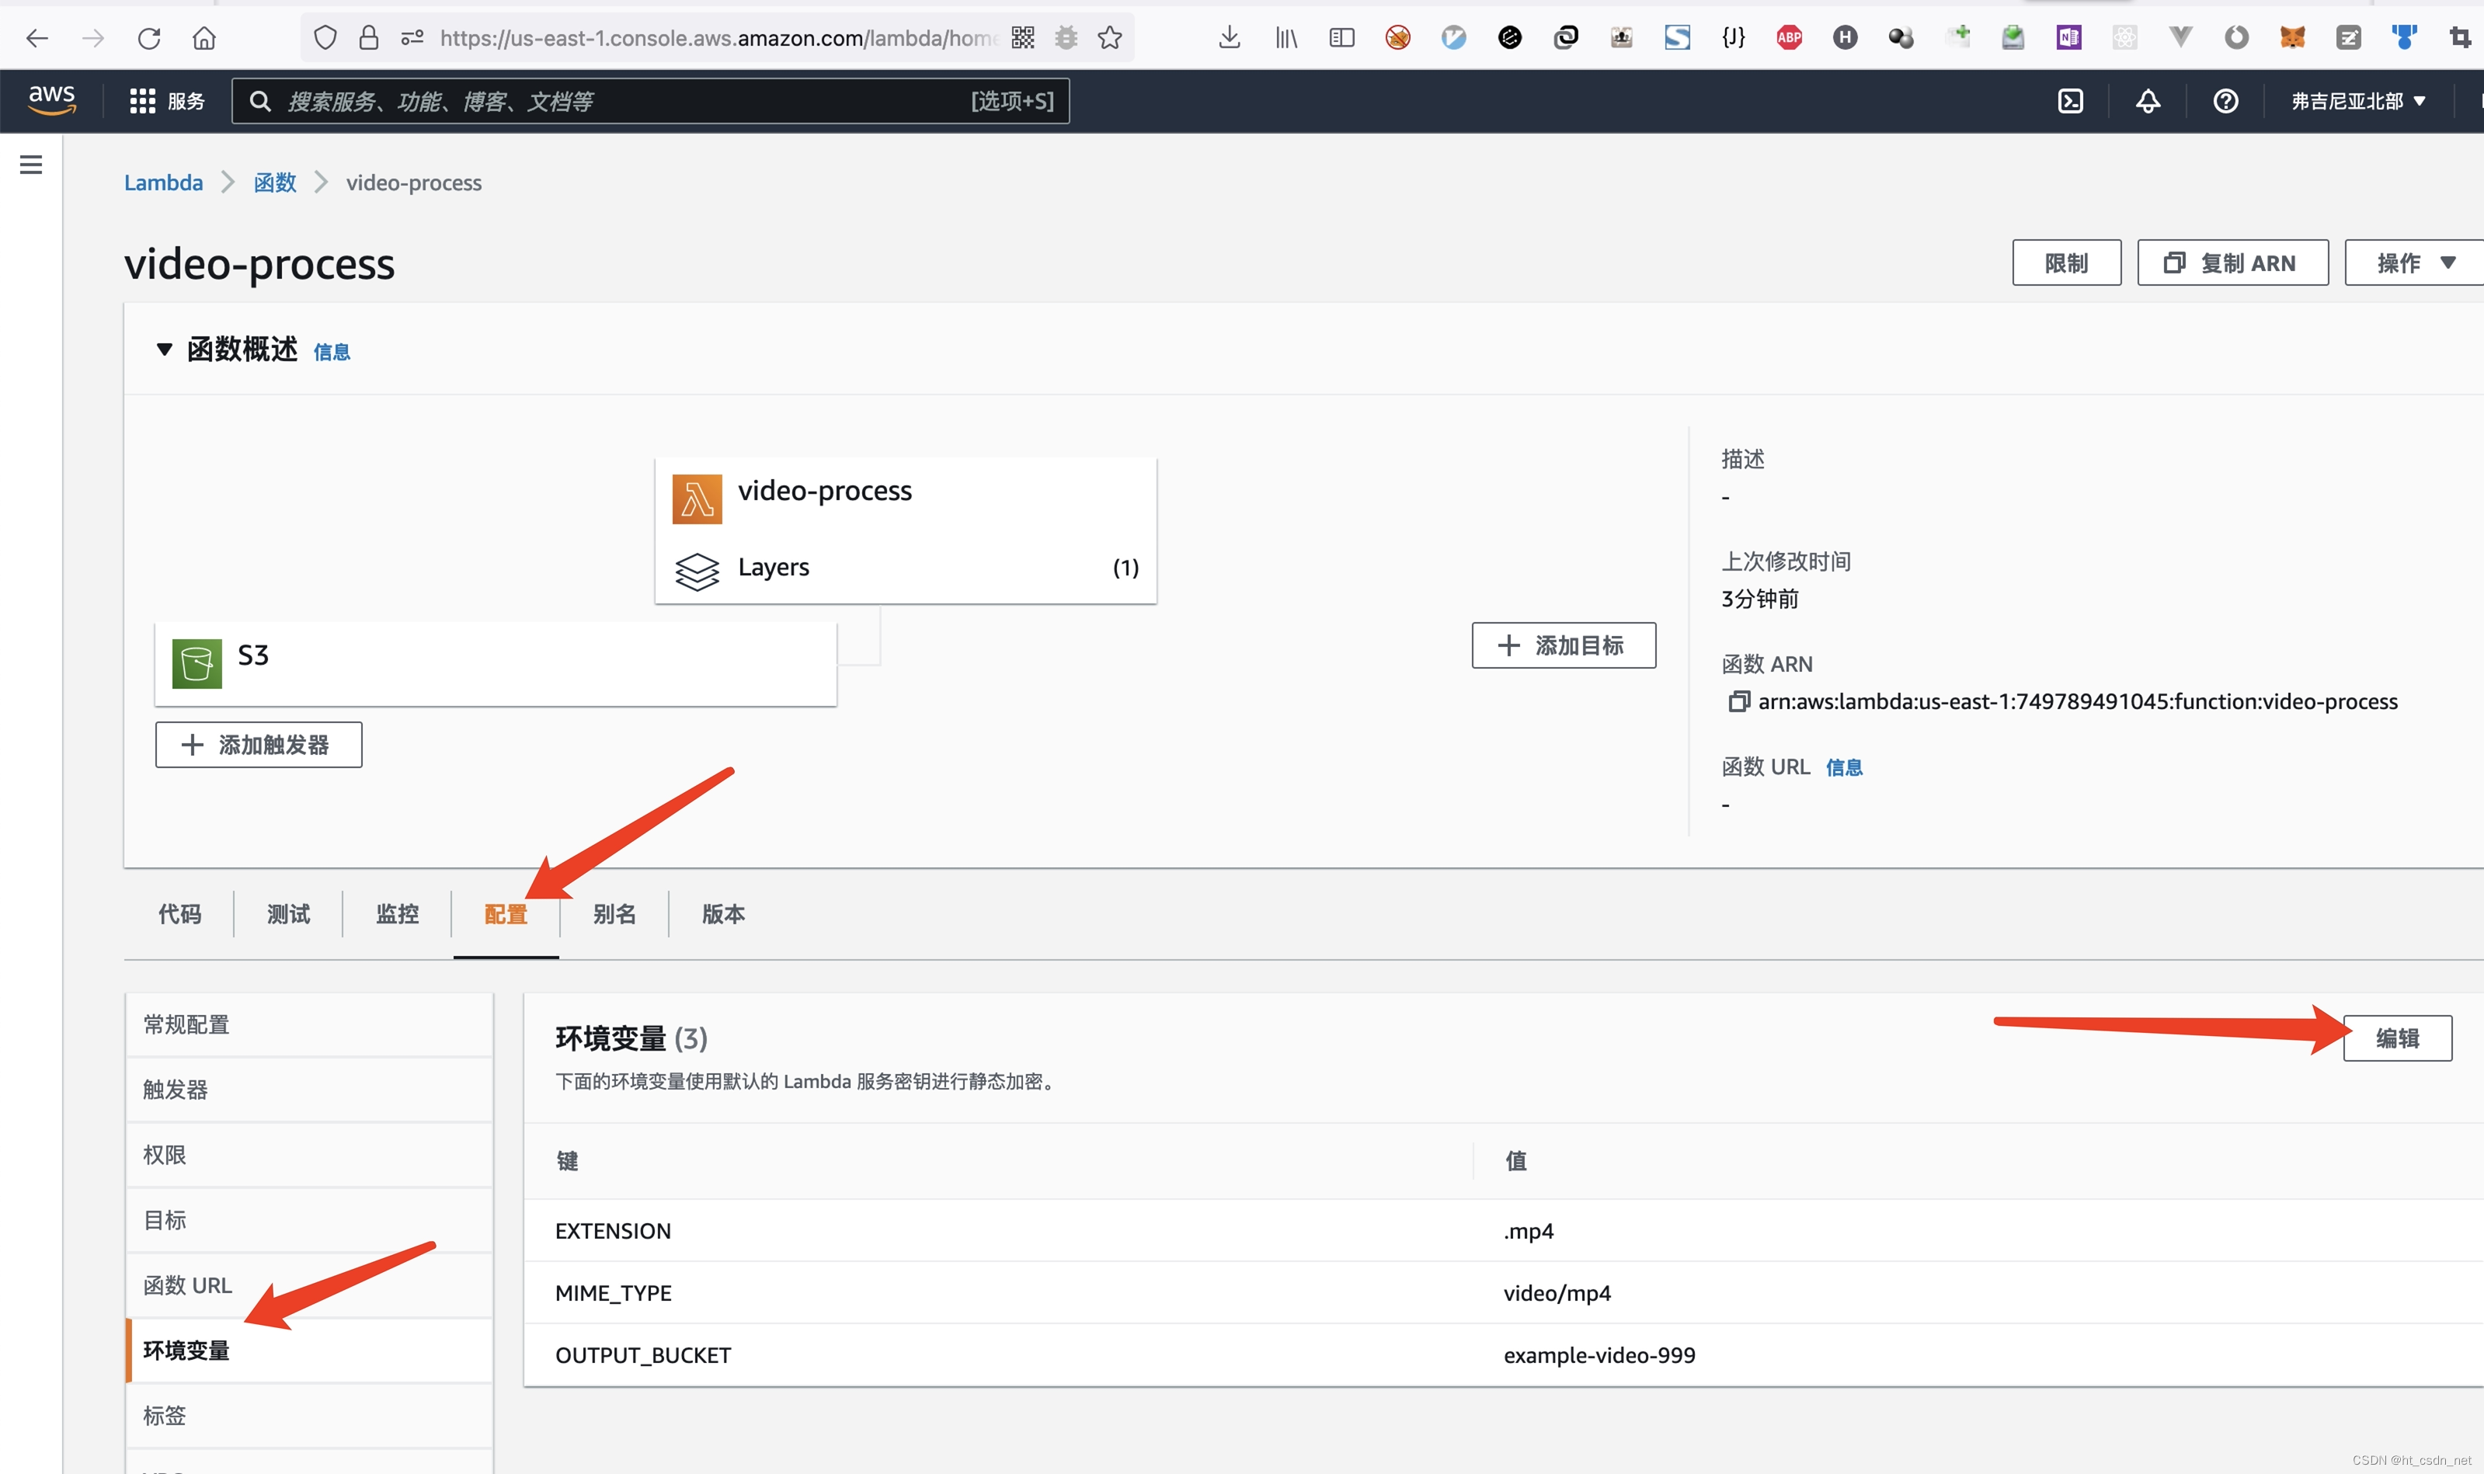
Task: Open the {J} JSON viewer extension
Action: [1733, 38]
